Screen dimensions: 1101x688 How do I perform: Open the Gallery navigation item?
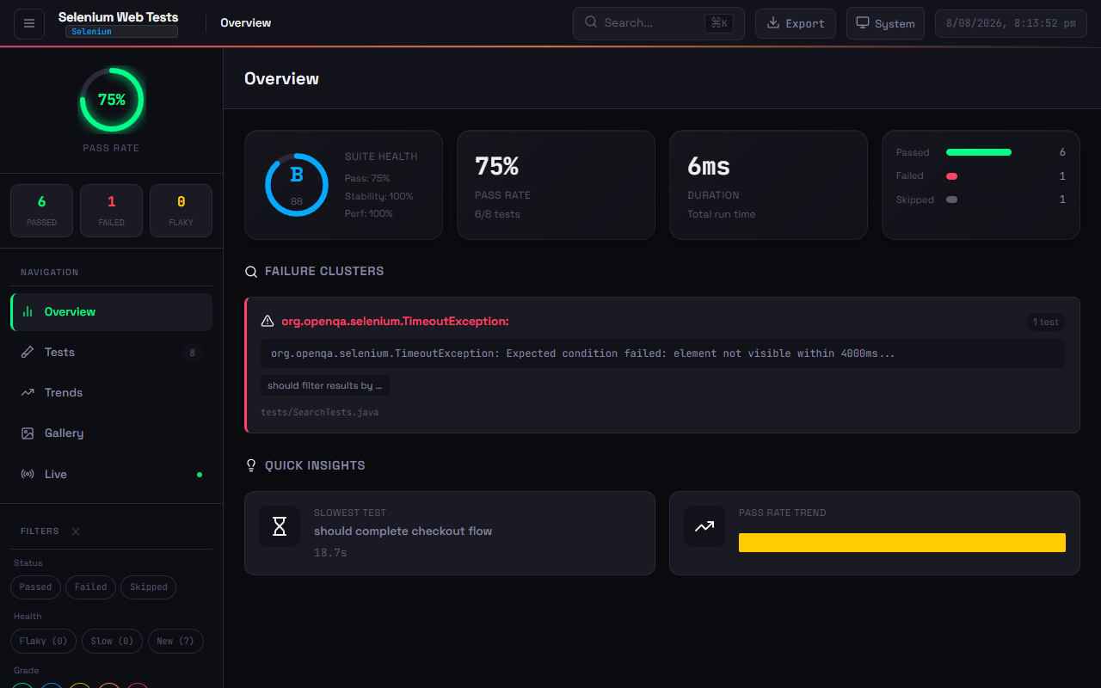click(x=112, y=433)
